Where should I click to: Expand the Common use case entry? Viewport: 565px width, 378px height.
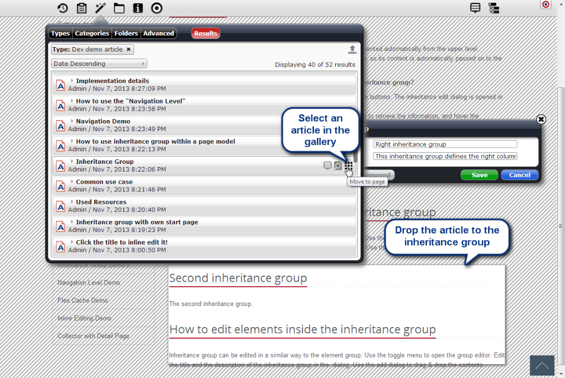72,182
